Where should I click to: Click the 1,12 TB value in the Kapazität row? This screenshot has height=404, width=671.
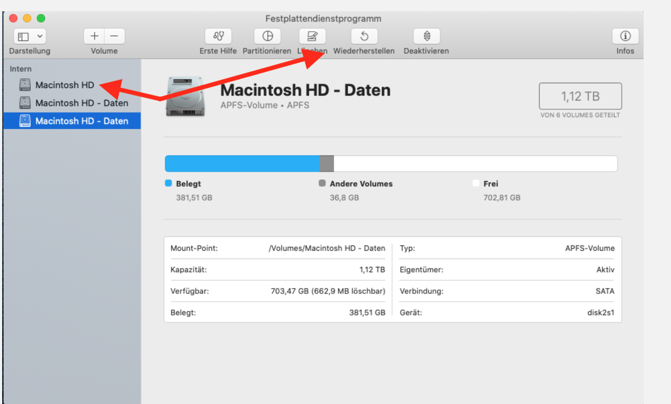[x=372, y=270]
